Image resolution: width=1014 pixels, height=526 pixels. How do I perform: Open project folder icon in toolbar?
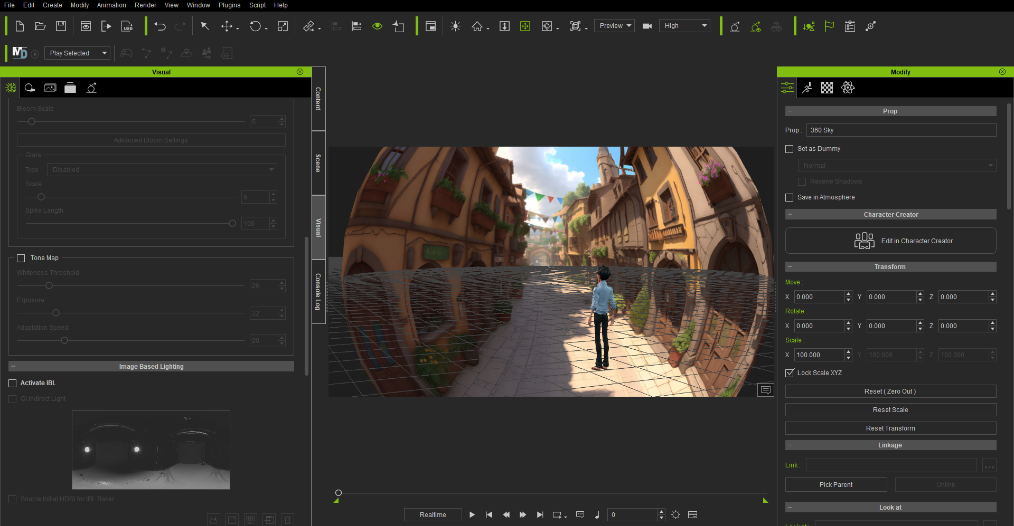coord(40,26)
